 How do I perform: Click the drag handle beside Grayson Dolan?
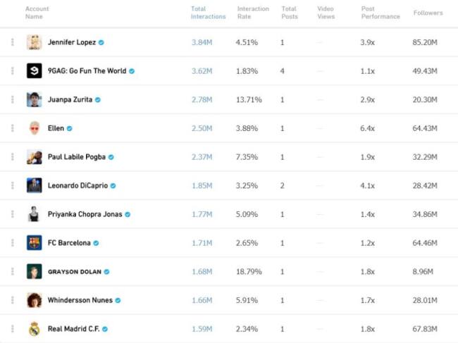tap(12, 272)
